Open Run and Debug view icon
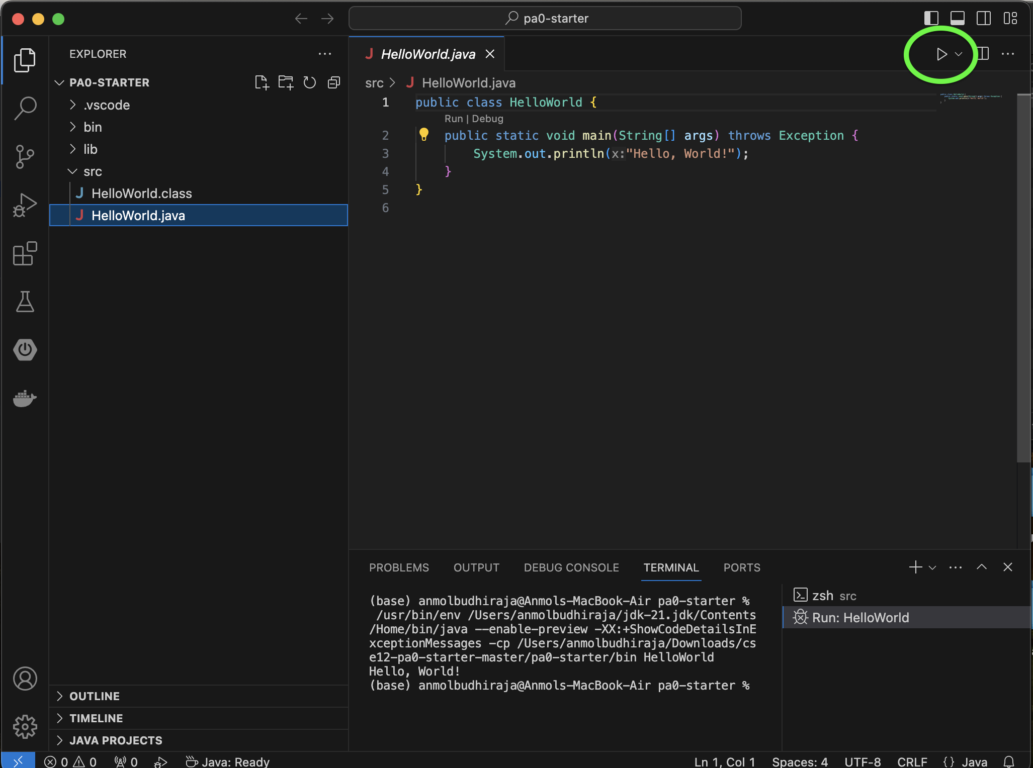This screenshot has height=768, width=1033. point(25,205)
